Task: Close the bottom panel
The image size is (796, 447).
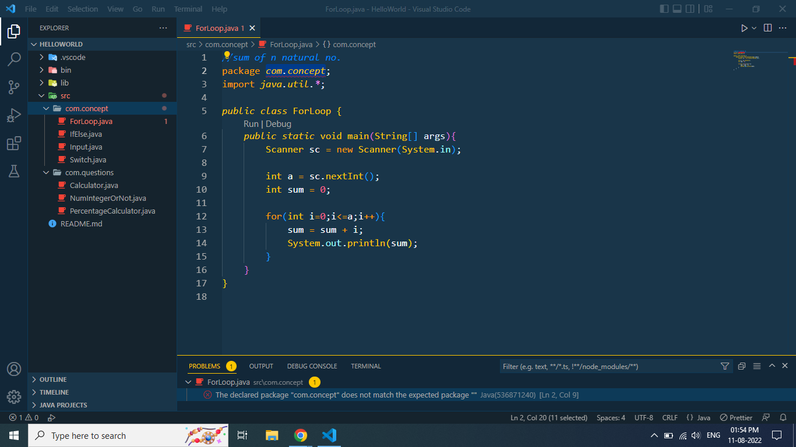Action: coord(785,366)
